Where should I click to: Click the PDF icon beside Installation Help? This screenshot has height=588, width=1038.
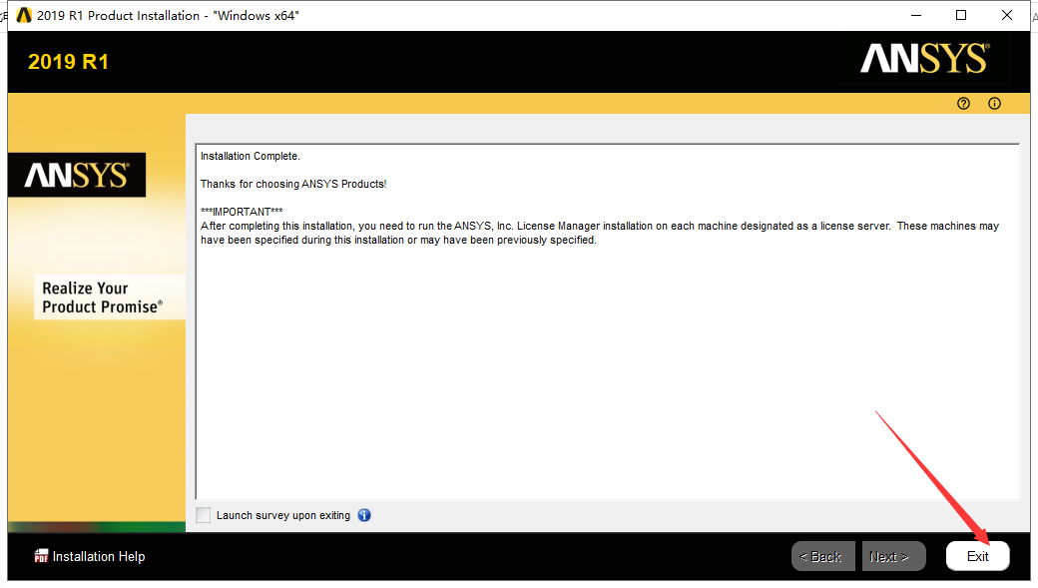[x=41, y=556]
